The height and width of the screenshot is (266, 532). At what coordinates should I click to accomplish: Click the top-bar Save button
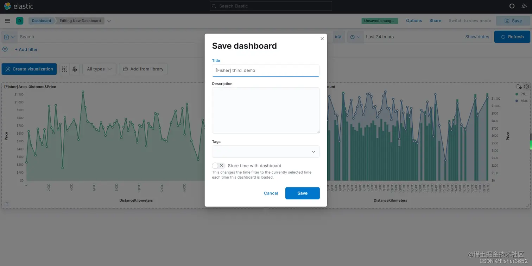(513, 21)
